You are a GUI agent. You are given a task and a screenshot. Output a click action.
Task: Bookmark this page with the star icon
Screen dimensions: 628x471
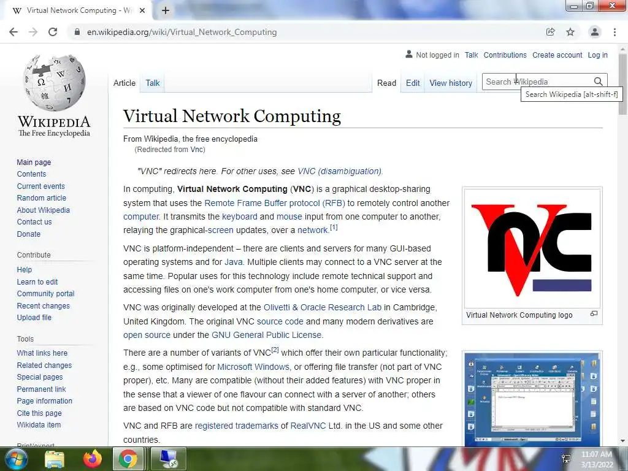coord(570,32)
